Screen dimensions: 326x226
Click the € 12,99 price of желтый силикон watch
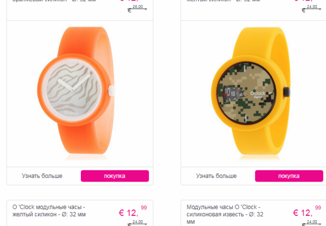pyautogui.click(x=133, y=211)
